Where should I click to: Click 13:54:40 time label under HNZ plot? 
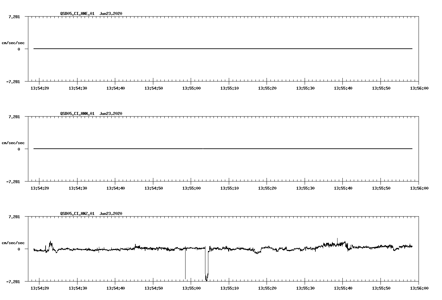[115, 288]
